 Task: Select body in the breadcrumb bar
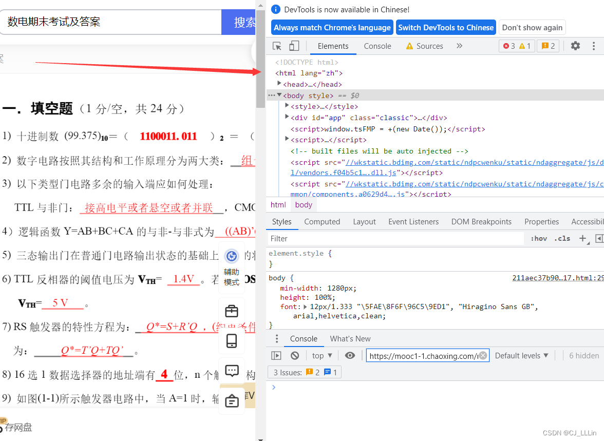303,204
